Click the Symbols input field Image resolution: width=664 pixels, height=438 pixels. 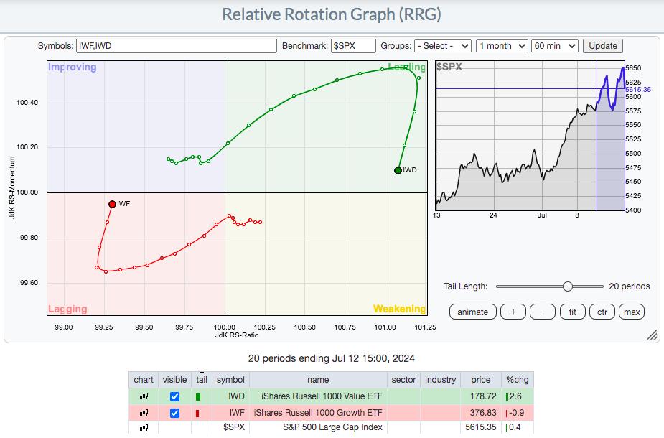(x=176, y=46)
